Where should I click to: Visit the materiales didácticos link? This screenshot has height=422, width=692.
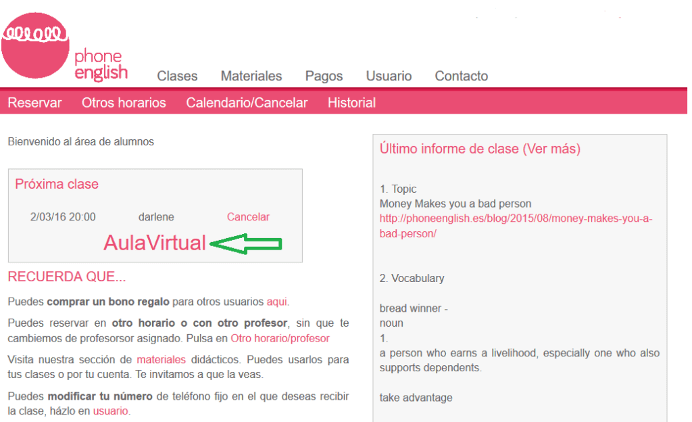[161, 360]
